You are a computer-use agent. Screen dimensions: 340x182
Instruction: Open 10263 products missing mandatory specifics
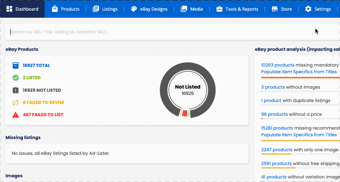tap(278, 65)
